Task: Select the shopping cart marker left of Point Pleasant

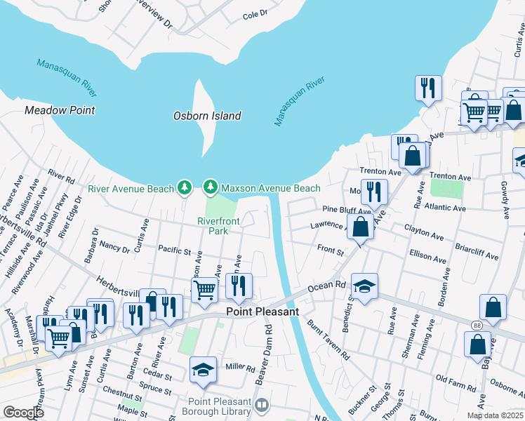Action: 204,290
